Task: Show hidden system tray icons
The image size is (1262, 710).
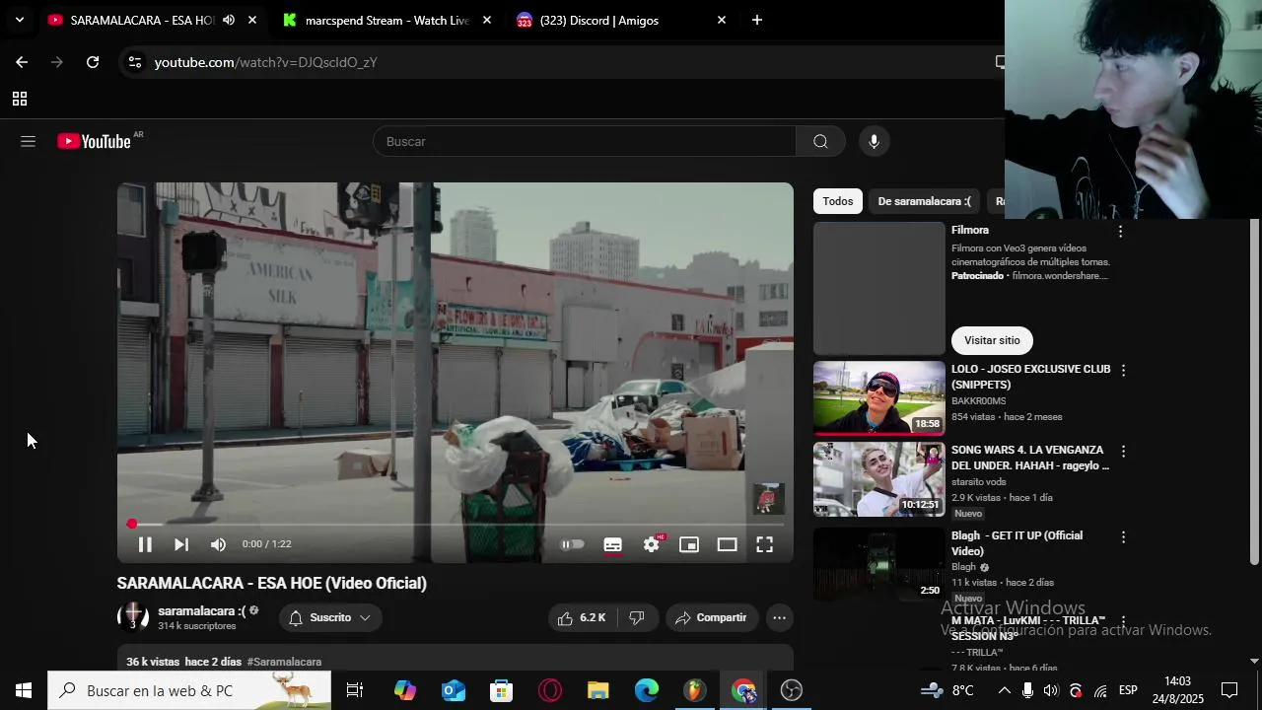Action: [1004, 690]
